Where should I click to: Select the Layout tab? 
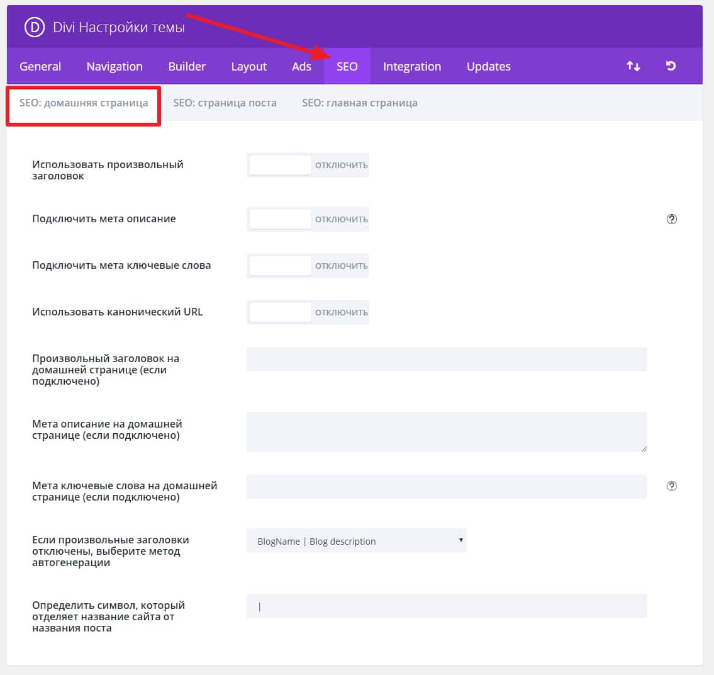[x=249, y=67]
